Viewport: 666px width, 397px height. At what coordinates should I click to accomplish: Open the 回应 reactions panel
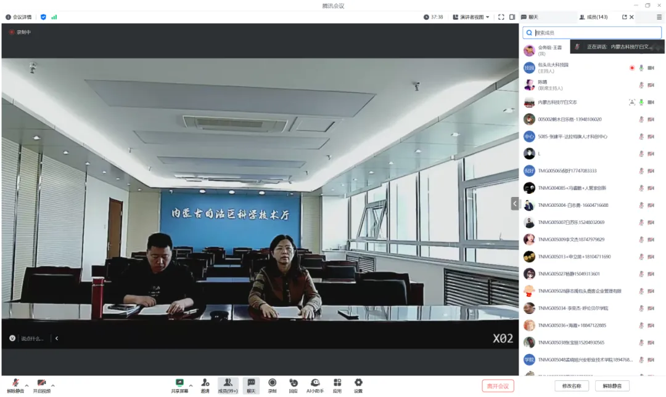coord(293,384)
